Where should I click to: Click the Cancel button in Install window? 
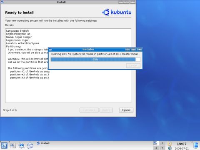click(x=126, y=110)
